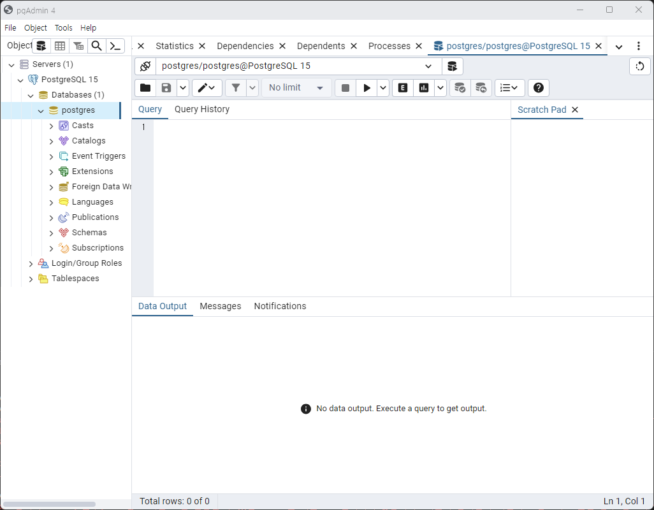Click the PostgreSQL 15 elephant icon
The height and width of the screenshot is (510, 654).
tap(33, 80)
